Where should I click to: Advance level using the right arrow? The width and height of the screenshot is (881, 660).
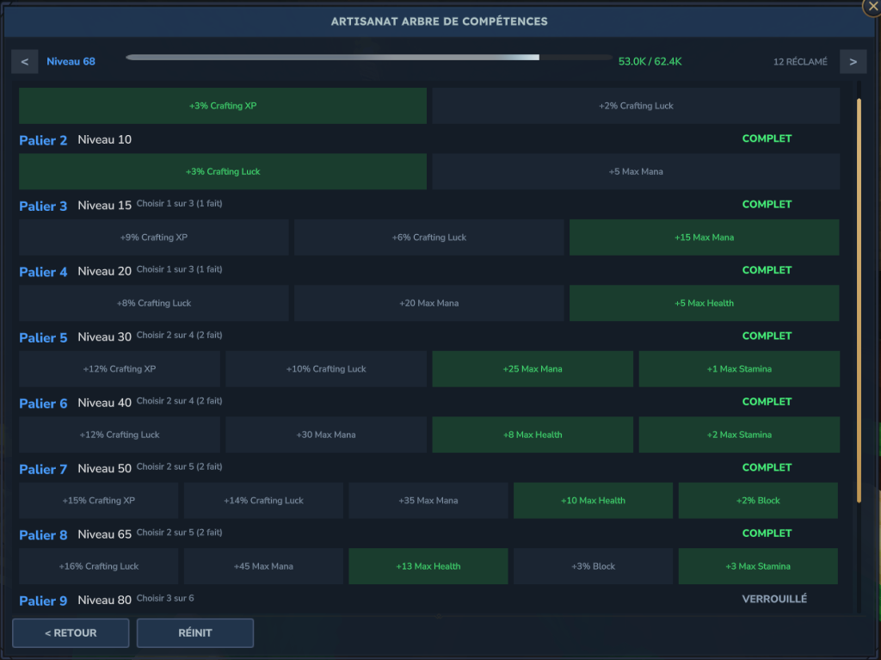[853, 61]
